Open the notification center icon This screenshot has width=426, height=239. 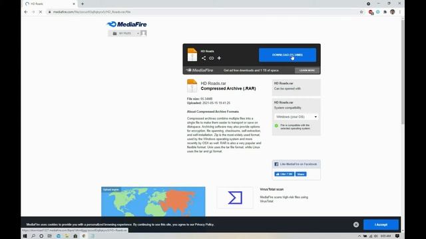click(397, 236)
